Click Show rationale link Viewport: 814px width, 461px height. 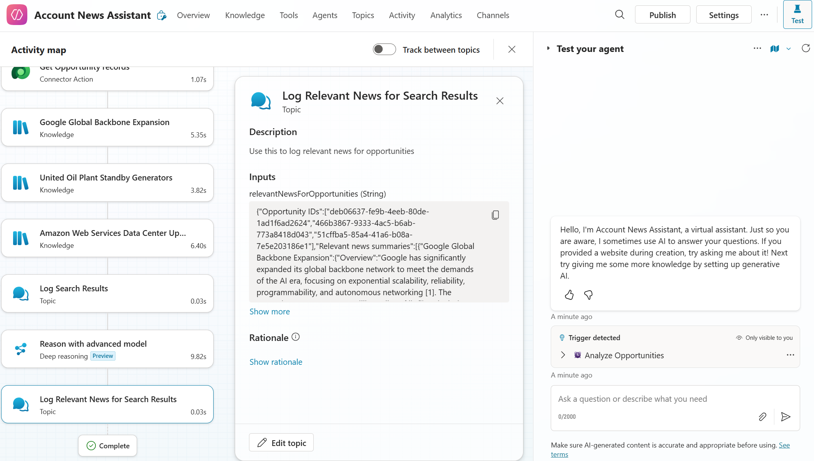[x=276, y=362]
